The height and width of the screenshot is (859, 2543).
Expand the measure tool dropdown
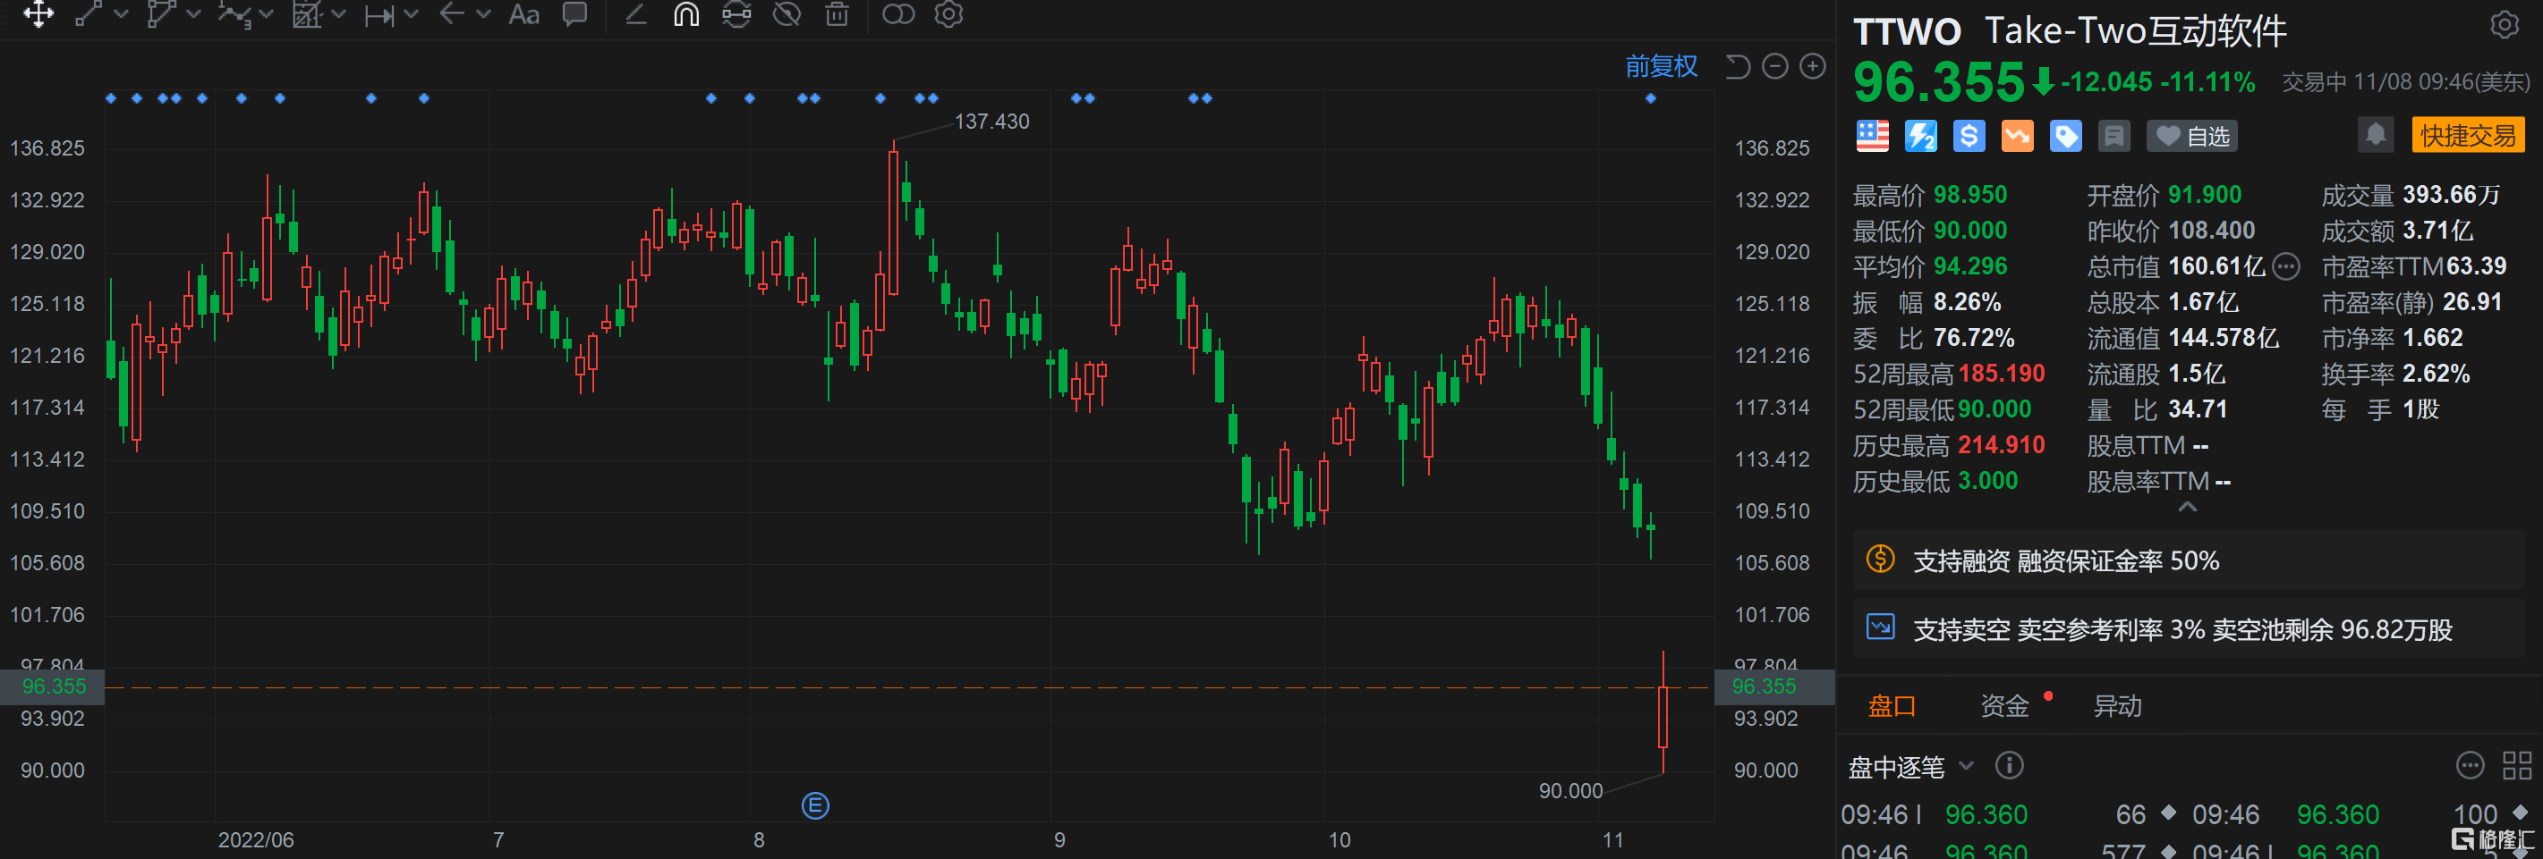click(x=412, y=13)
